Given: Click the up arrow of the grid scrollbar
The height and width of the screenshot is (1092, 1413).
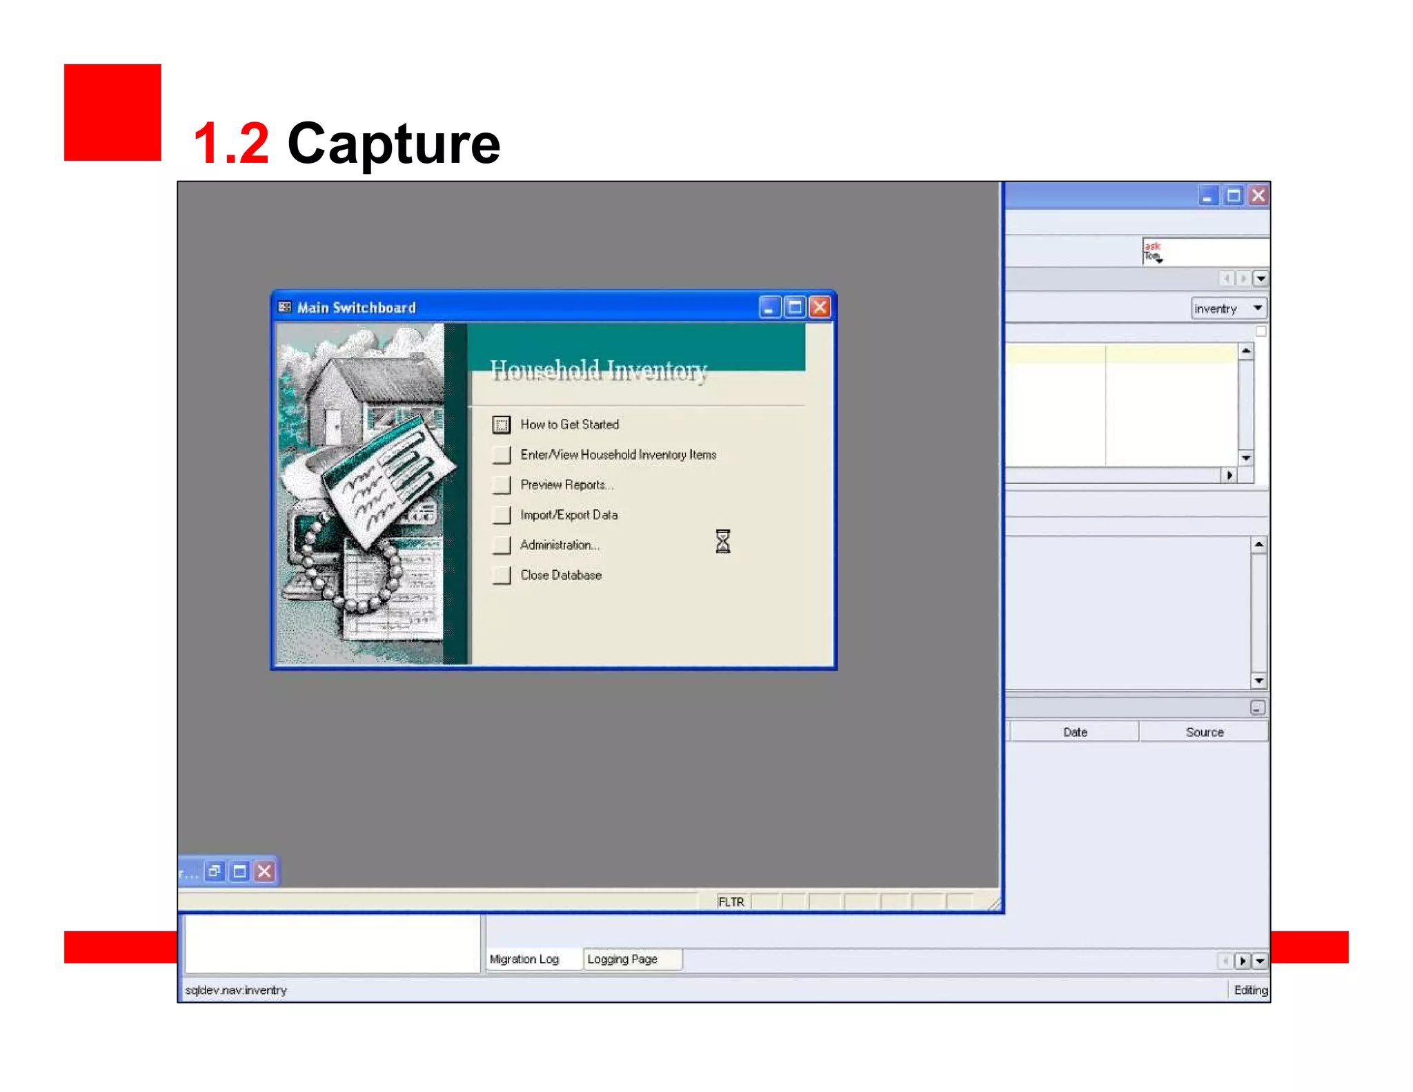Looking at the screenshot, I should click(1246, 351).
